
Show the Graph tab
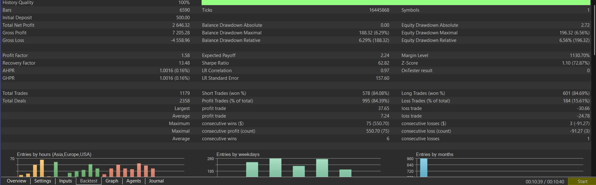coord(112,181)
